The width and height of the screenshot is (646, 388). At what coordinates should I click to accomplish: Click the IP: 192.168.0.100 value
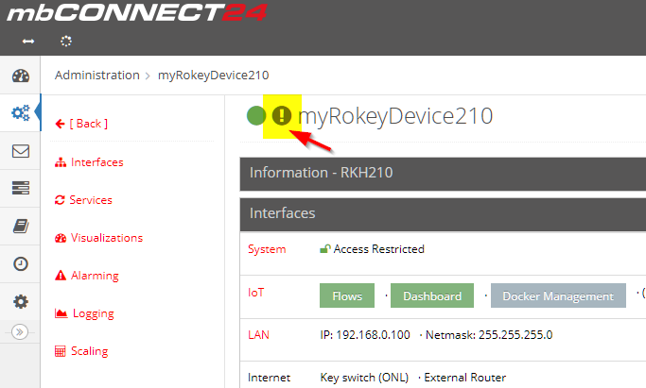click(x=365, y=335)
